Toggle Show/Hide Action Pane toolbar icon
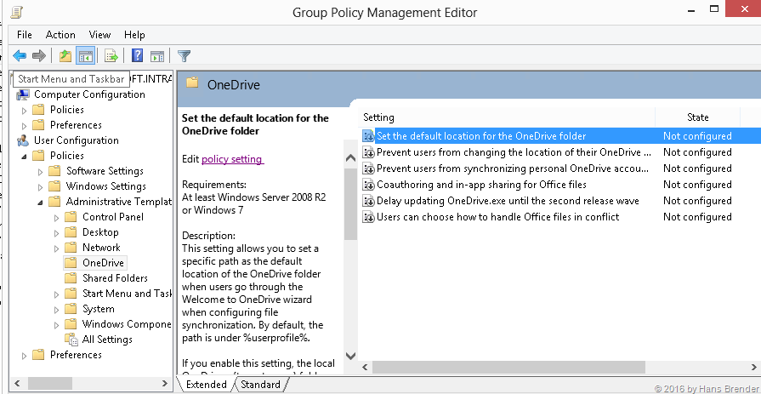The height and width of the screenshot is (394, 761). pos(157,56)
